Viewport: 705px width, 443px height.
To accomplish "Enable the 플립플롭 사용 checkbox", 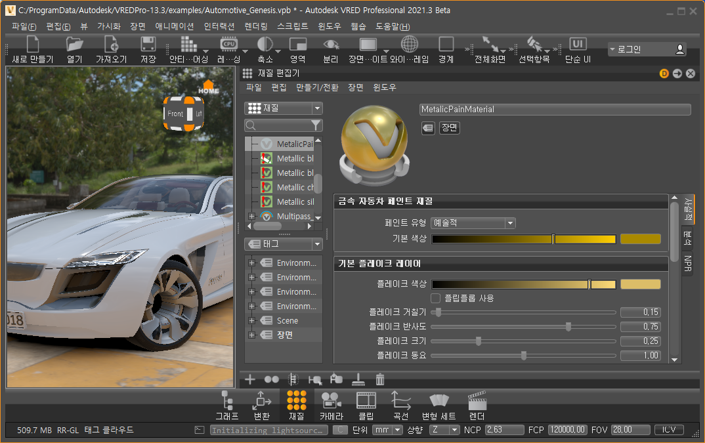I will 435,298.
